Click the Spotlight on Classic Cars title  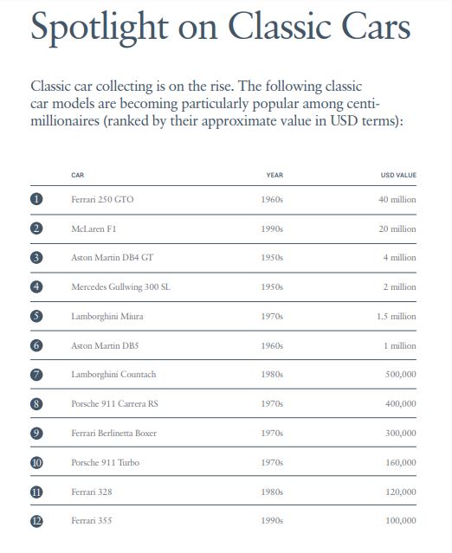(221, 28)
